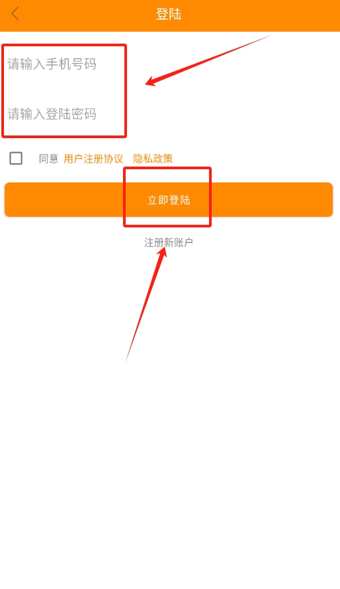Go back using the header arrow icon
The width and height of the screenshot is (340, 589).
point(15,15)
